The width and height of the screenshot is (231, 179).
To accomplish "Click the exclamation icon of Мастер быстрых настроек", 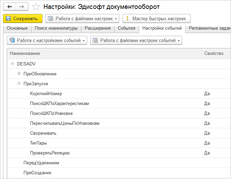I will click(127, 18).
